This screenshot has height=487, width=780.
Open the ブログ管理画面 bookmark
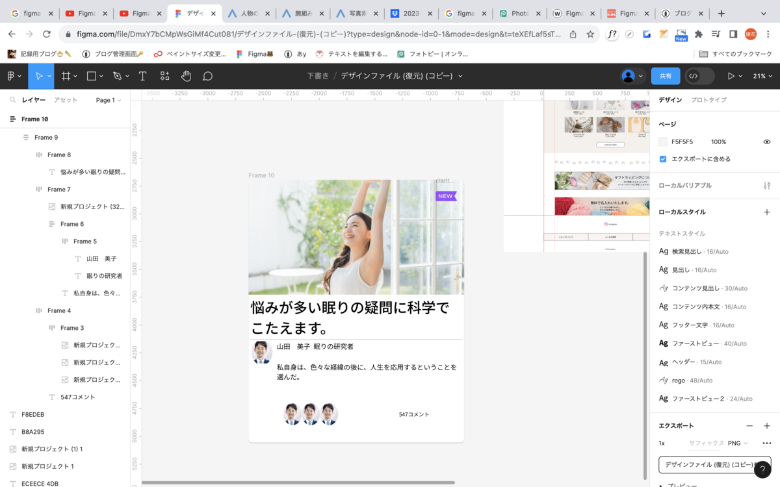click(x=113, y=54)
